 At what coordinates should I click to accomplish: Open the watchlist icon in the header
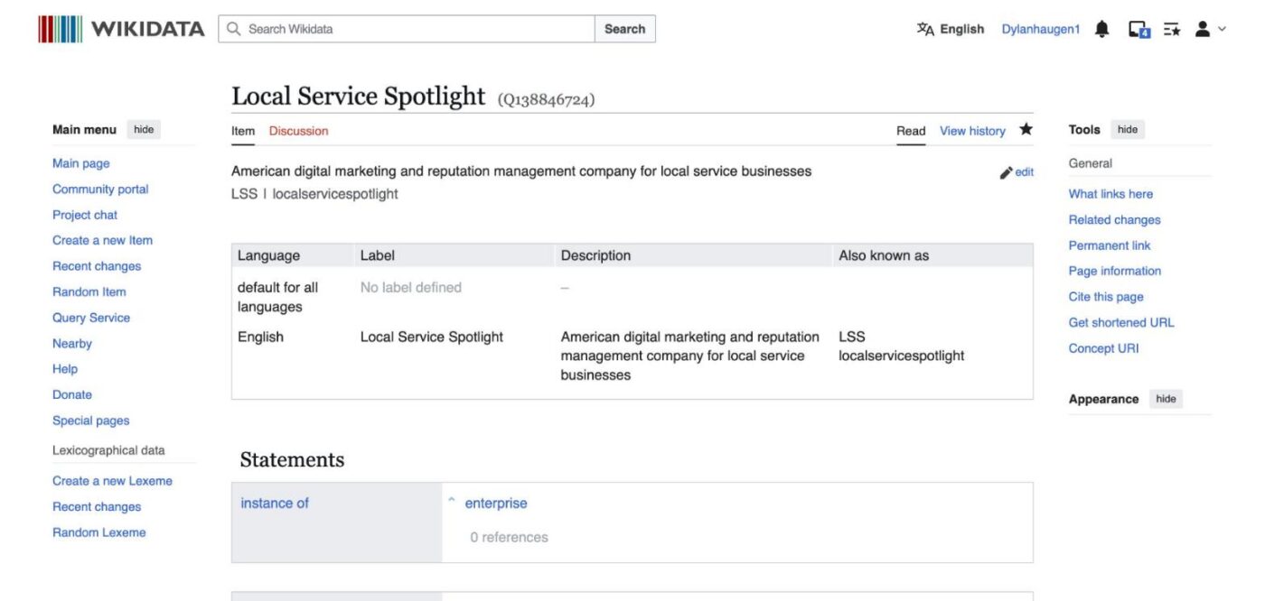[x=1173, y=29]
